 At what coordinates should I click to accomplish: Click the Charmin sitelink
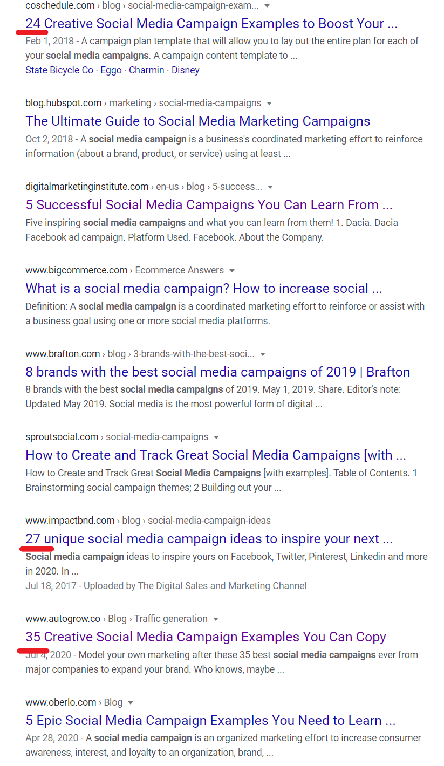(146, 70)
